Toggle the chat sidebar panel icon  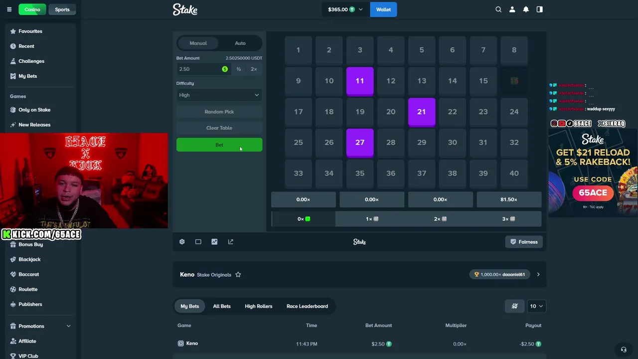click(539, 9)
